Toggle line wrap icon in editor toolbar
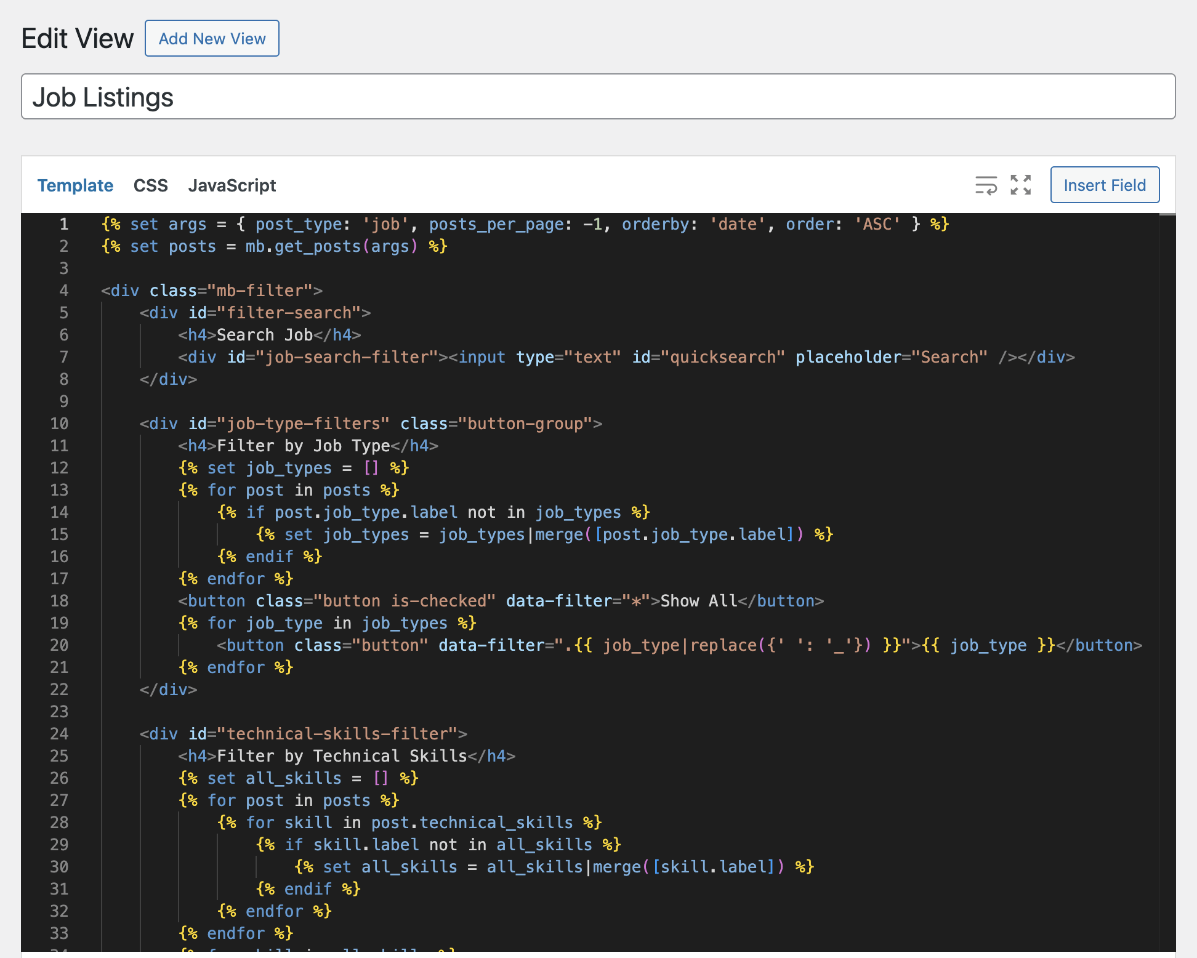Screen dimensions: 1197x958 986,185
